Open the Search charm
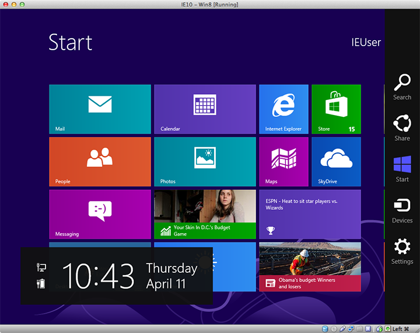 [x=402, y=87]
